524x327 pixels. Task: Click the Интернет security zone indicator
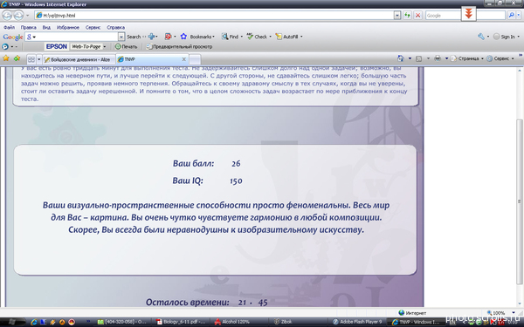tap(412, 313)
